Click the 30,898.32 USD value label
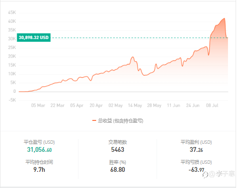Viewport: 238px width, 188px height. [x=34, y=38]
